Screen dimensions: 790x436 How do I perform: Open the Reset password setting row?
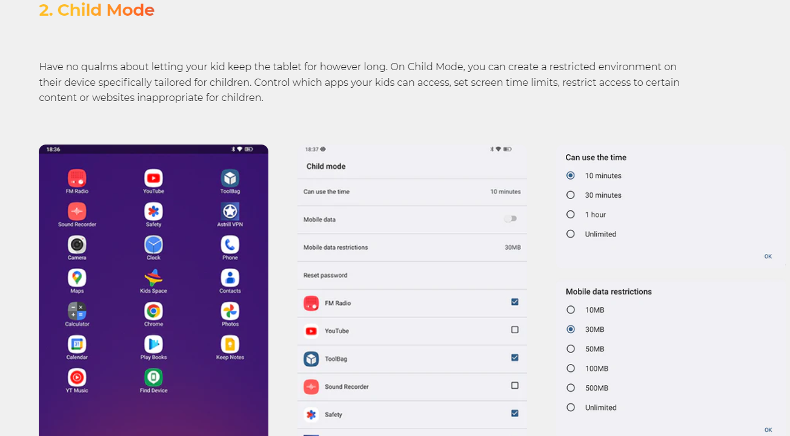click(x=412, y=275)
